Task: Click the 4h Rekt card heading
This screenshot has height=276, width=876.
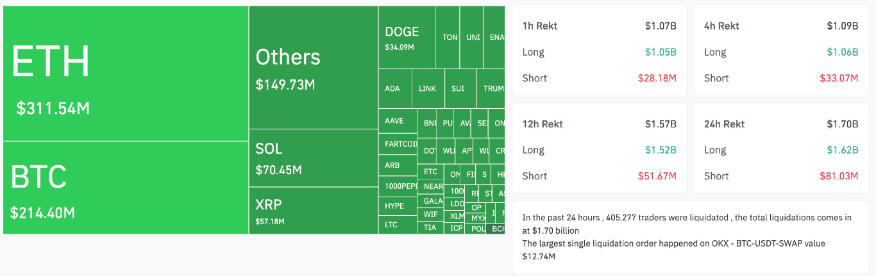Action: [x=721, y=26]
